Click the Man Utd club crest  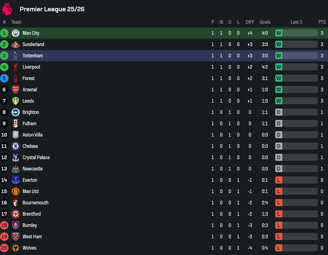pos(16,192)
